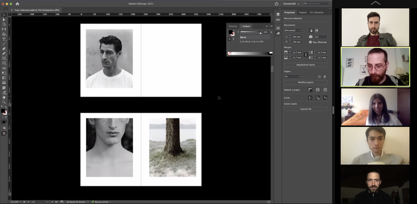Open the Essenziali workspace dropdown
417x204 pixels.
291,4
